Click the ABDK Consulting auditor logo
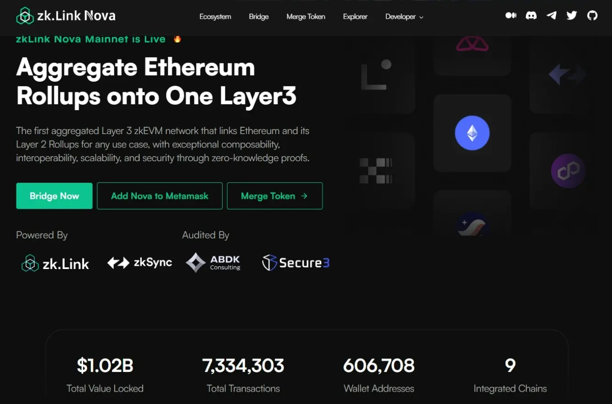The width and height of the screenshot is (612, 404). (213, 263)
